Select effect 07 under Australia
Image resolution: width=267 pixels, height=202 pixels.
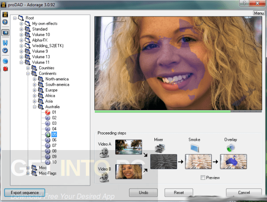click(x=54, y=146)
